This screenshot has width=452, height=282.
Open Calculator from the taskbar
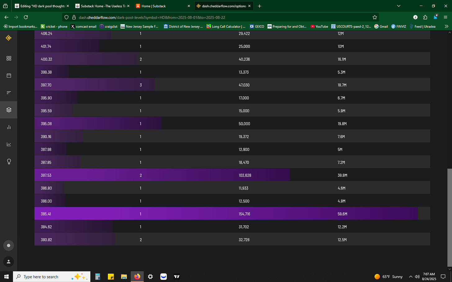click(x=97, y=276)
